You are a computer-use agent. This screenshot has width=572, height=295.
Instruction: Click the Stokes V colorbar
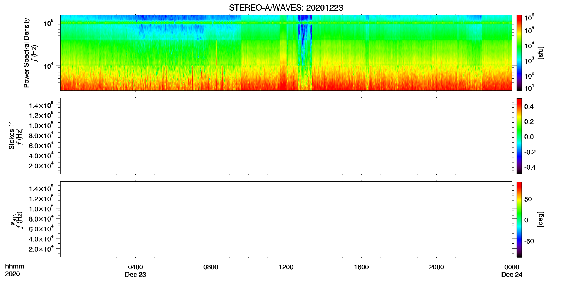[519, 136]
